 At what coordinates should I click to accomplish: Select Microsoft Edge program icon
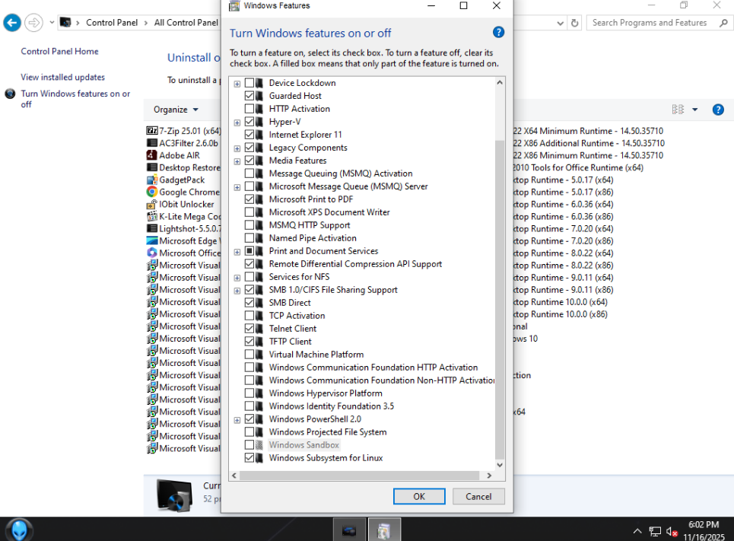[x=151, y=240]
